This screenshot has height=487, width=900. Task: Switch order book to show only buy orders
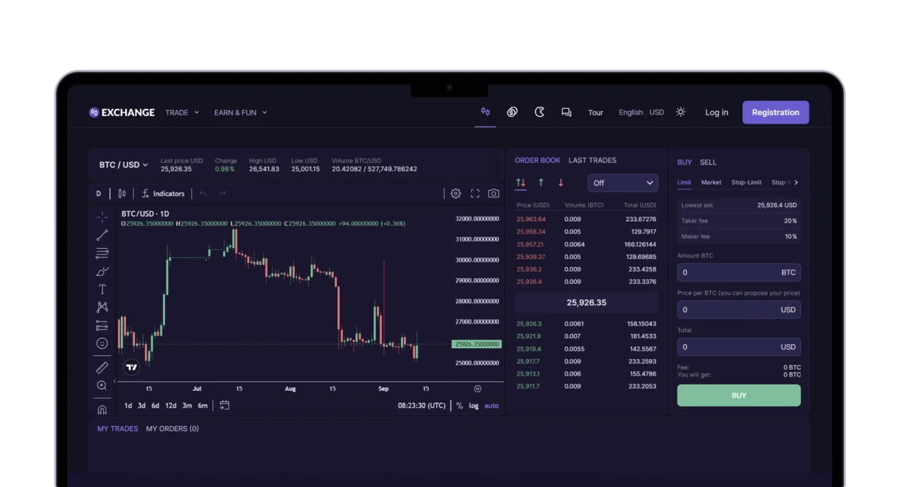(541, 183)
